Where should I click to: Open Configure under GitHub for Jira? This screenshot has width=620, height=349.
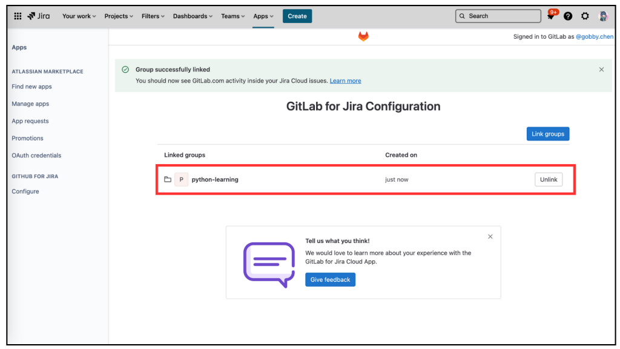[x=25, y=191]
